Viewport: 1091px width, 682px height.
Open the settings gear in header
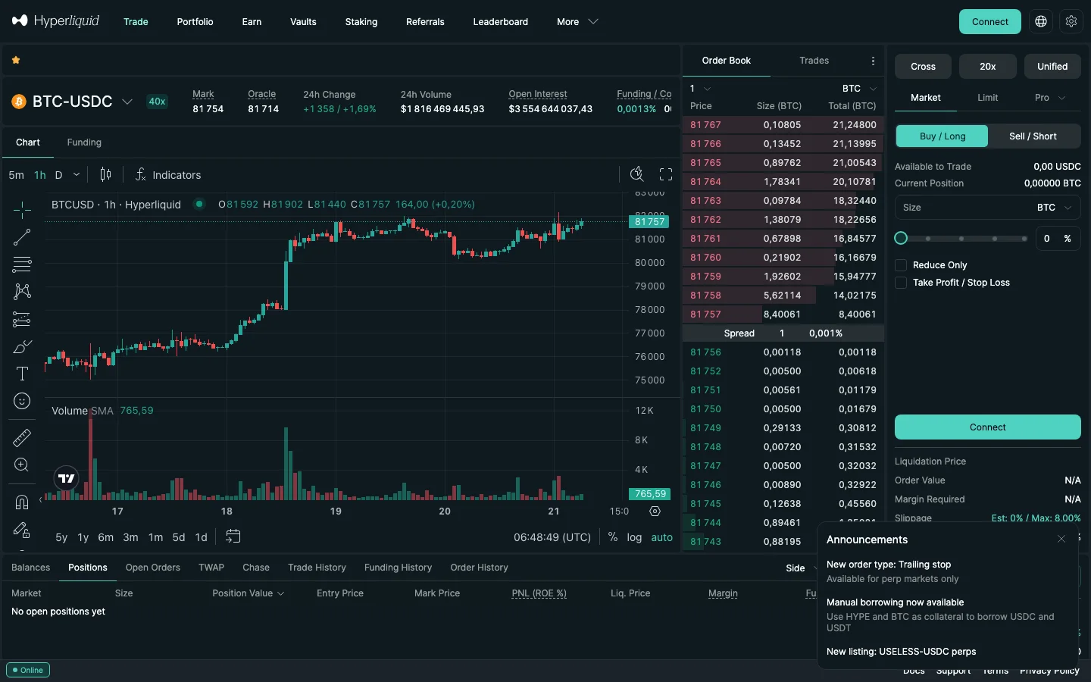1071,21
